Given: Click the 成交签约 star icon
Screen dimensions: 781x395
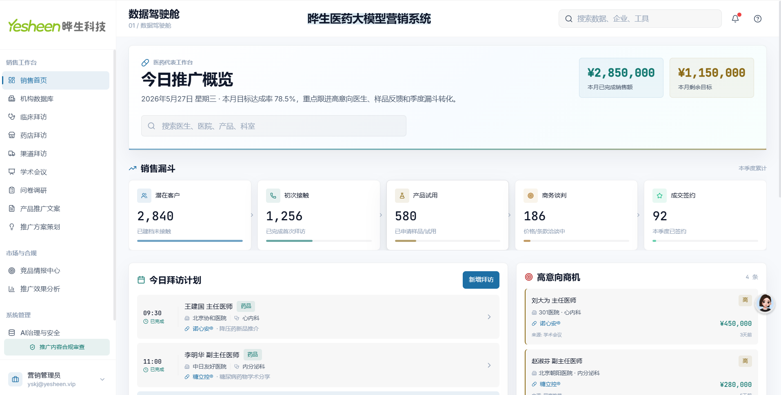Looking at the screenshot, I should tap(659, 195).
